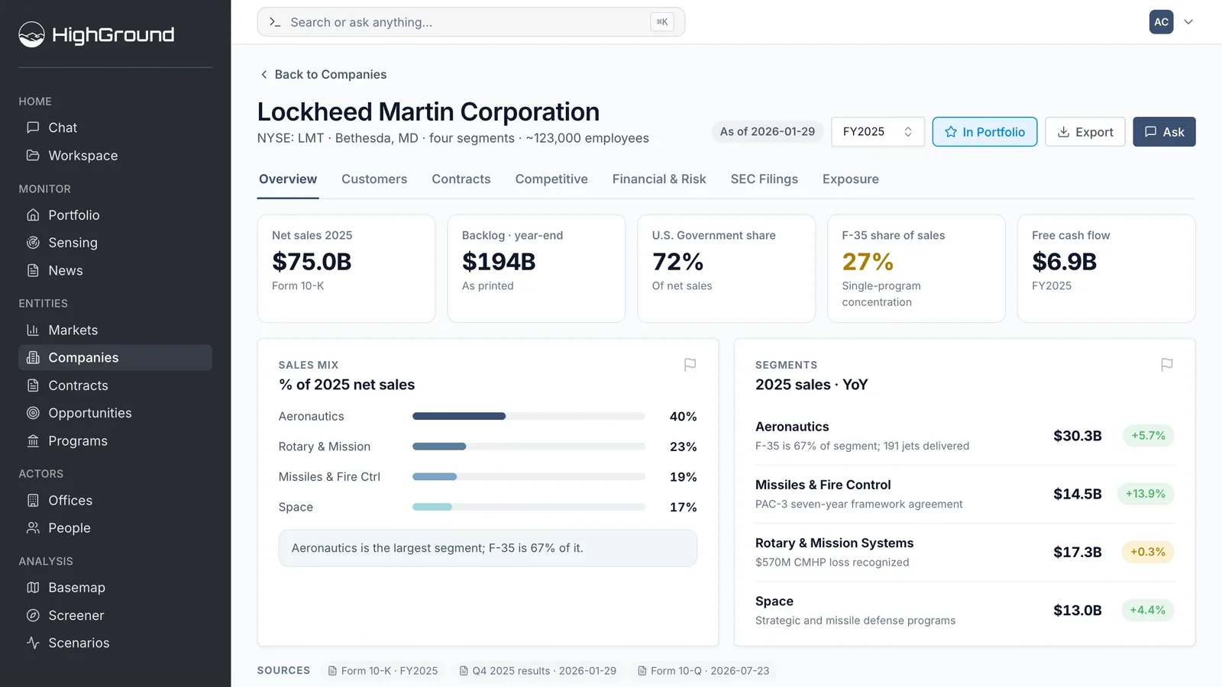Open Offices under Actors
The width and height of the screenshot is (1222, 687).
point(115,500)
